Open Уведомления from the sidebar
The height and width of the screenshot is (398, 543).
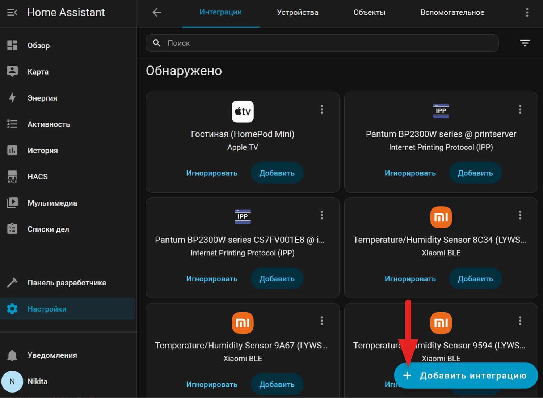pos(52,355)
